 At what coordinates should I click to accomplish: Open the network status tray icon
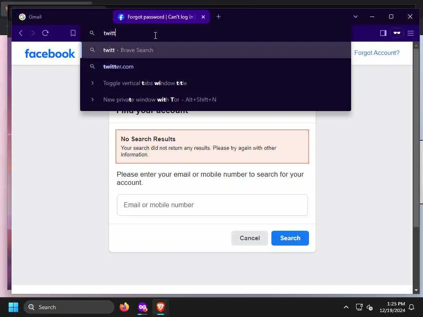pos(359,307)
